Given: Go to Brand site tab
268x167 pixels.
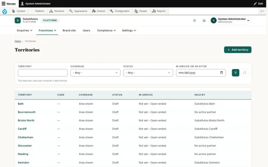Looking at the screenshot, I should coord(69,31).
